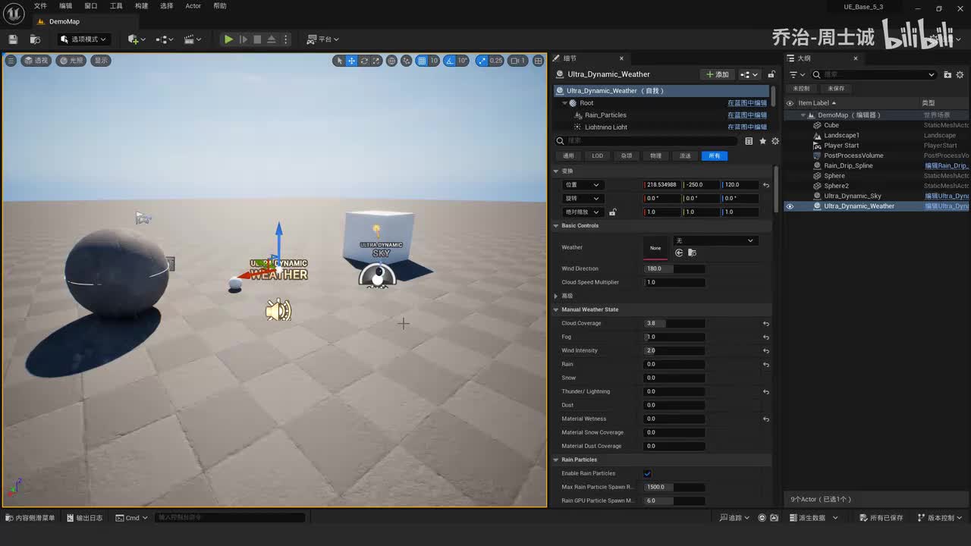This screenshot has height=546, width=971.
Task: Open the viewport hamburger options menu
Action: [11, 61]
